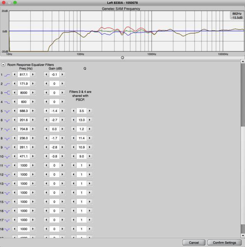Click the filter 5 notch filter icon
This screenshot has width=245, height=247.
click(7, 111)
